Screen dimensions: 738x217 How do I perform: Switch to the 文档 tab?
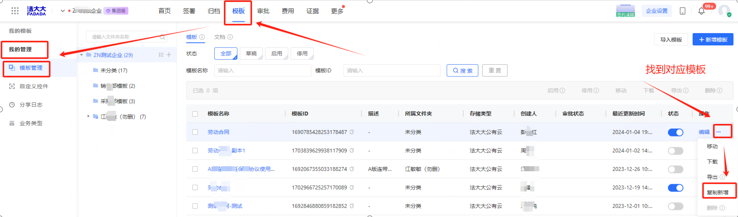(x=220, y=37)
